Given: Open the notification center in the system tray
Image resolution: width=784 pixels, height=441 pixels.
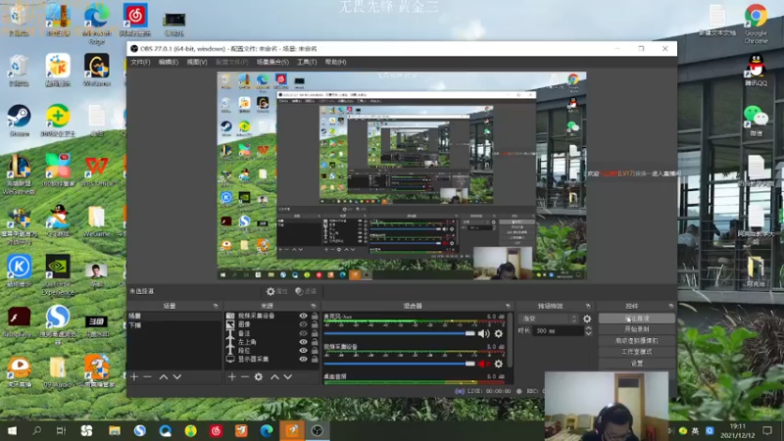Looking at the screenshot, I should (767, 430).
